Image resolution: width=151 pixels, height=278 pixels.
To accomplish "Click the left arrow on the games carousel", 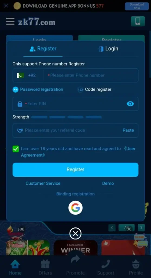I will (x=112, y=228).
